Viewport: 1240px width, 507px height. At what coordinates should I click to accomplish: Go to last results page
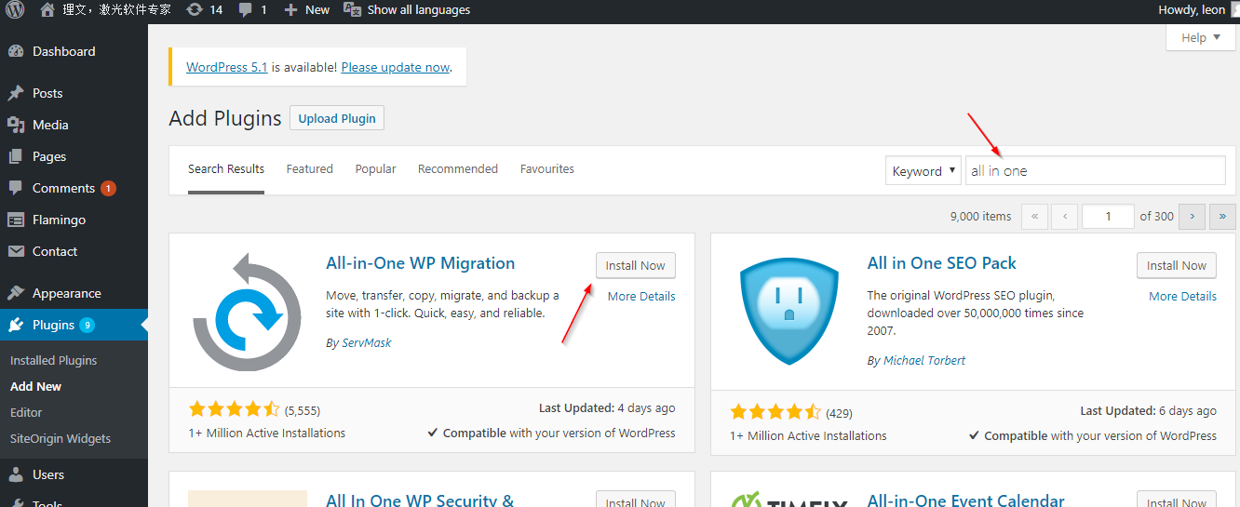click(x=1222, y=216)
